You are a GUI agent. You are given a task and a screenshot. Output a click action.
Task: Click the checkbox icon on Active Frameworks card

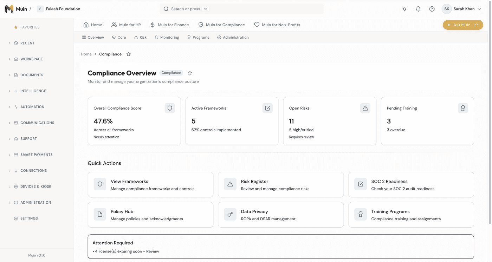[267, 108]
